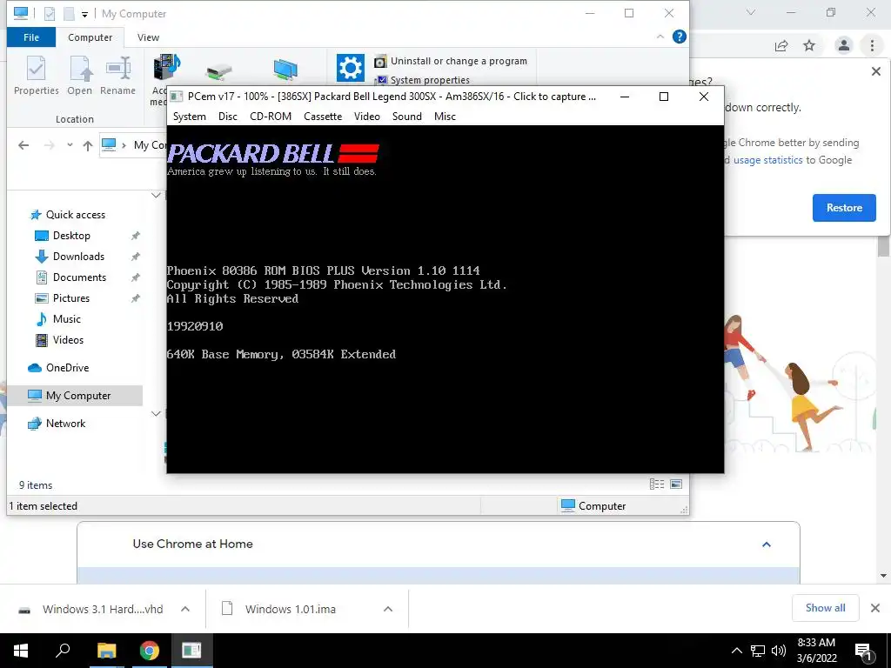Open options for Windows 3.1 Hard vhd download
The height and width of the screenshot is (668, 891).
(185, 609)
